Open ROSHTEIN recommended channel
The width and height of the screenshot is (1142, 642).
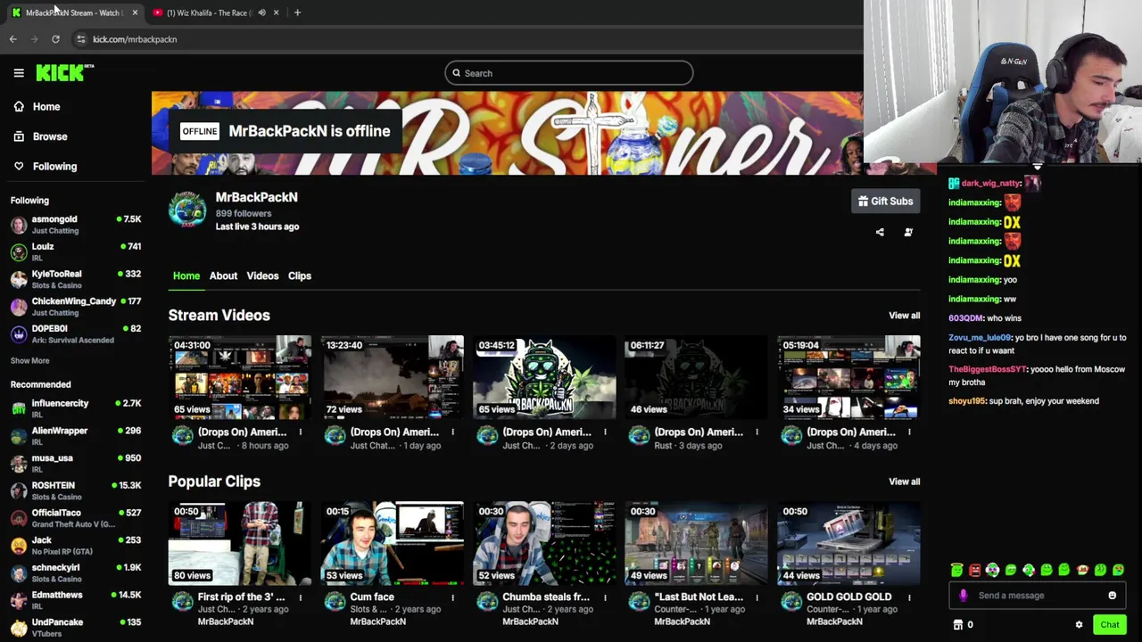[x=76, y=490]
